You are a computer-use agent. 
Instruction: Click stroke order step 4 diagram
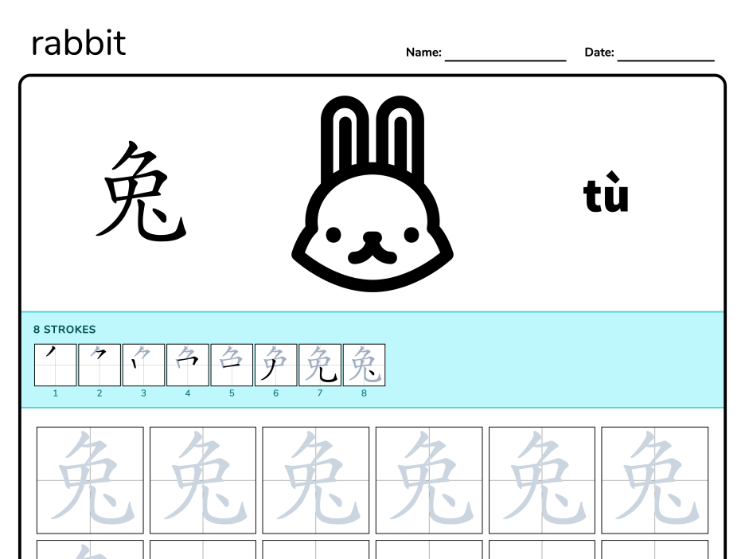187,364
